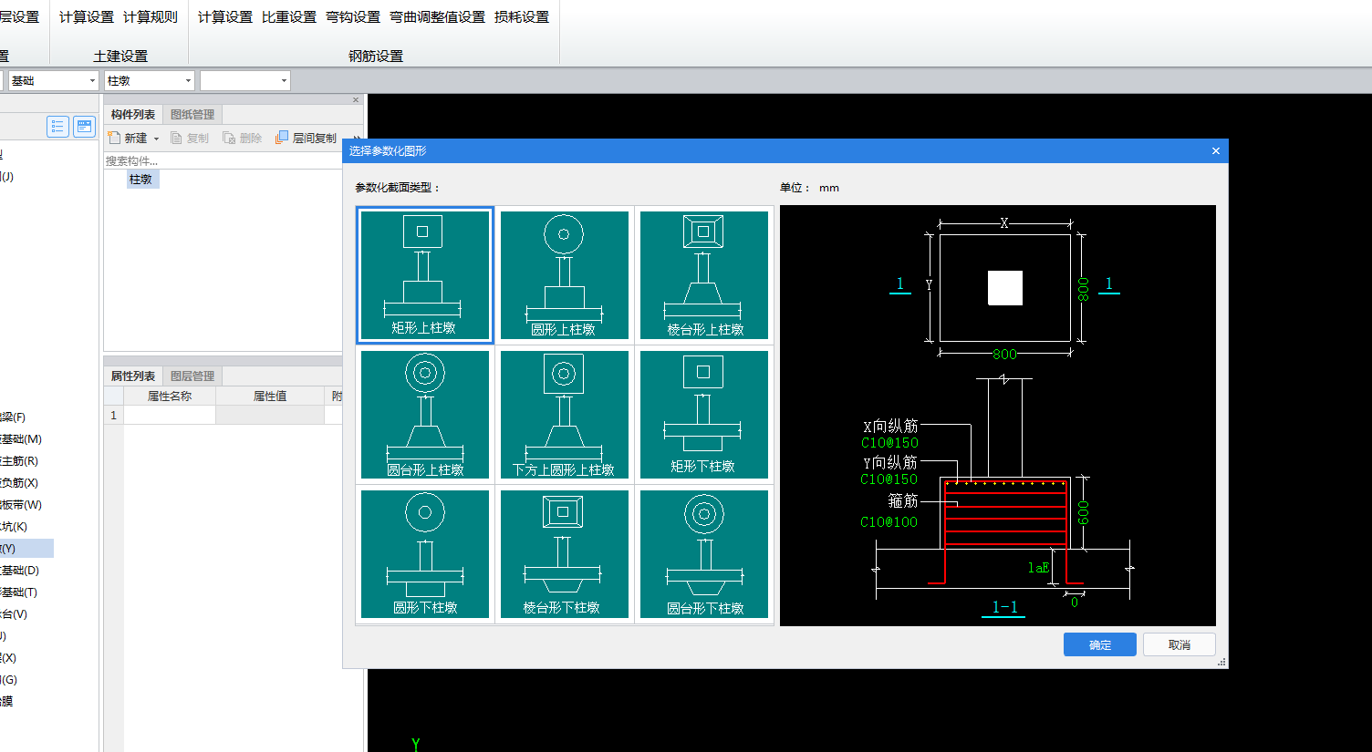Switch to the 构件列表 tab
Image resolution: width=1372 pixels, height=752 pixels.
(x=133, y=114)
